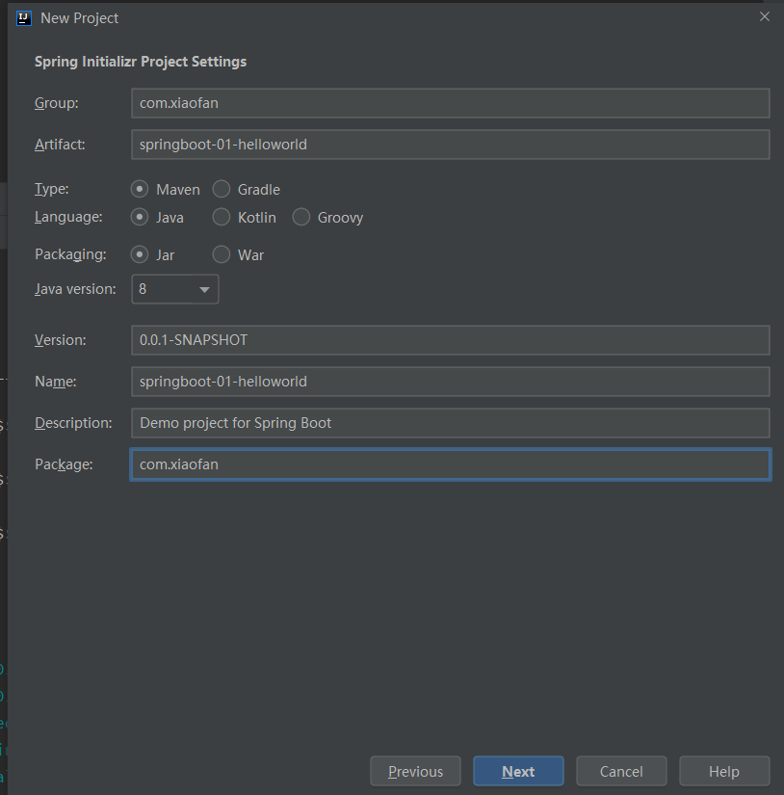Click the IntelliJ IDEA logo icon in title bar
Viewport: 784px width, 795px height.
point(24,18)
